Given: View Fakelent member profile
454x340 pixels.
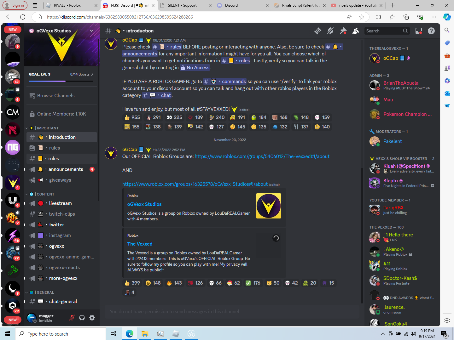Looking at the screenshot, I should [x=402, y=141].
